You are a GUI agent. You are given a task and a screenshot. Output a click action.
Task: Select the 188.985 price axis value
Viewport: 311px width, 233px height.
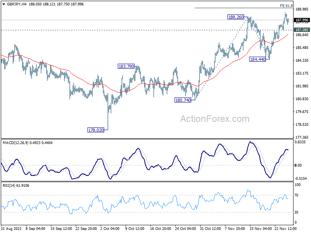click(302, 9)
